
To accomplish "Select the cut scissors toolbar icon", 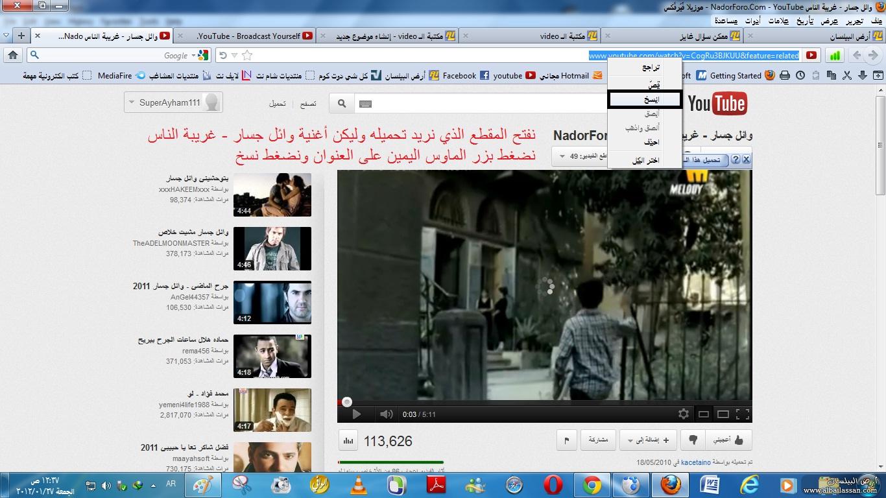I will 847,76.
